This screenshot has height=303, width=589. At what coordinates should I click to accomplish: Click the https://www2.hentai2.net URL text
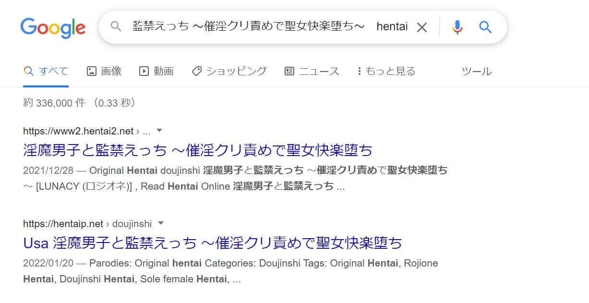pyautogui.click(x=78, y=131)
